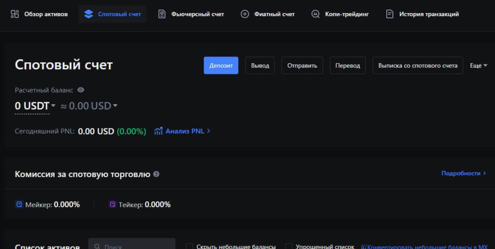Image resolution: width=495 pixels, height=249 pixels.
Task: Click the История транзакций document icon
Action: (x=390, y=14)
